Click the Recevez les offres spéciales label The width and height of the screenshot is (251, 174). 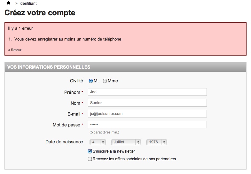coord(134,159)
